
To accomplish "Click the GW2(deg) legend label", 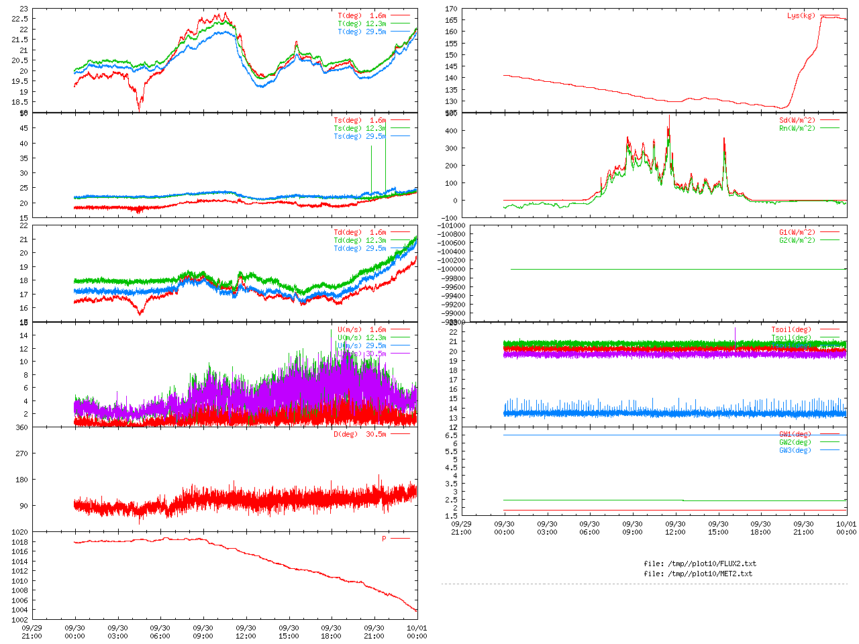I will coord(795,442).
